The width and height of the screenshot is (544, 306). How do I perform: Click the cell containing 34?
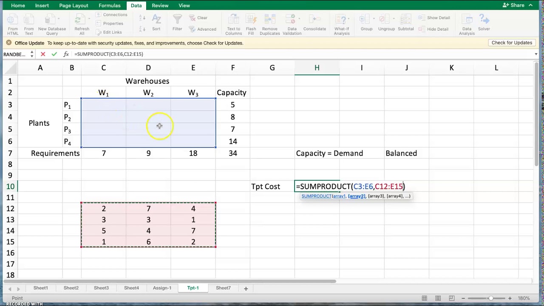point(233,153)
